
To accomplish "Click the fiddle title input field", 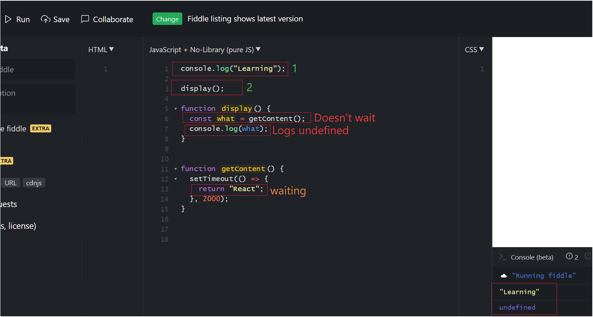I will [37, 69].
